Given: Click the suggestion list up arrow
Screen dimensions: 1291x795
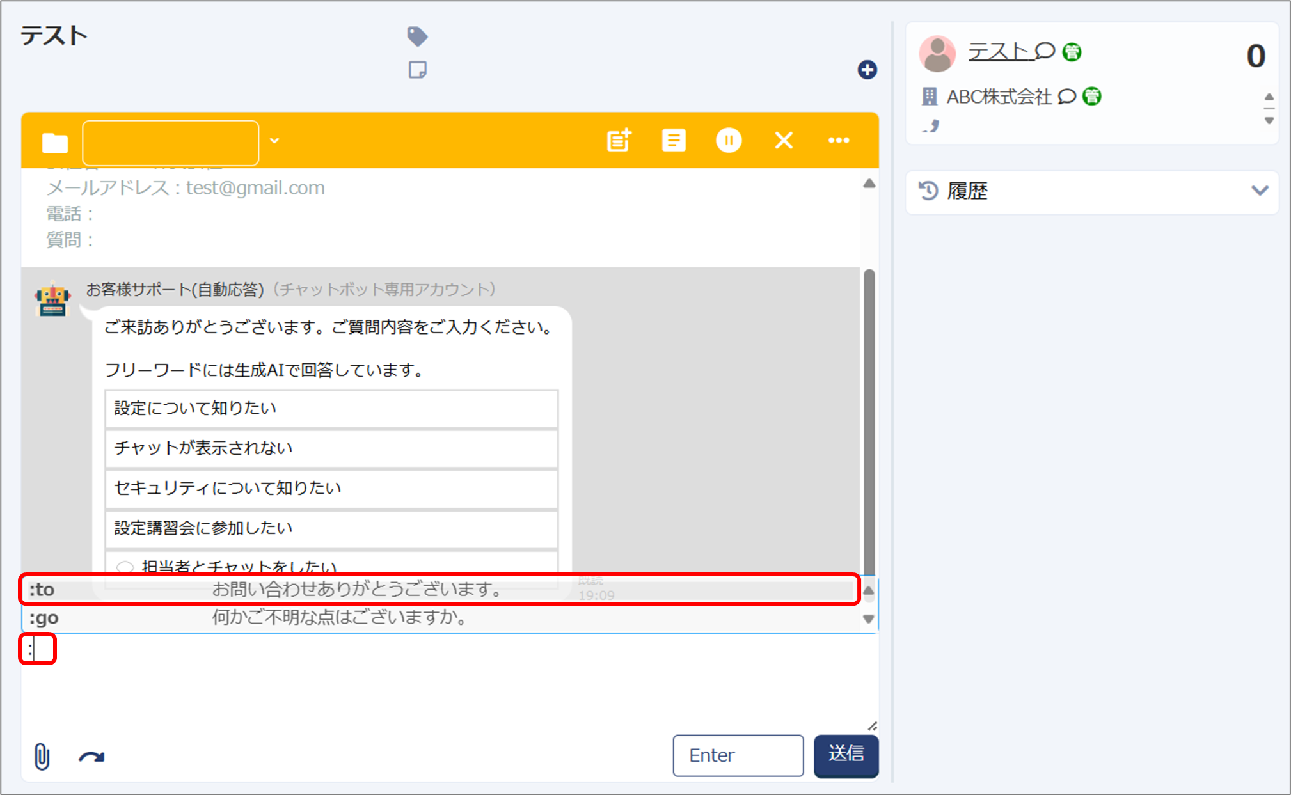Looking at the screenshot, I should pyautogui.click(x=868, y=590).
